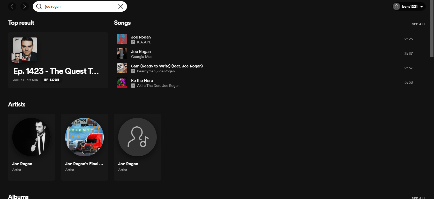Click the Joe Rogan's Final ... artist name
This screenshot has height=199, width=434.
(x=84, y=164)
